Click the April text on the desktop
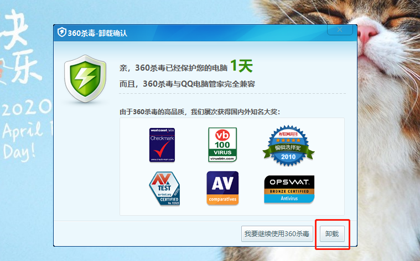 tap(22, 131)
